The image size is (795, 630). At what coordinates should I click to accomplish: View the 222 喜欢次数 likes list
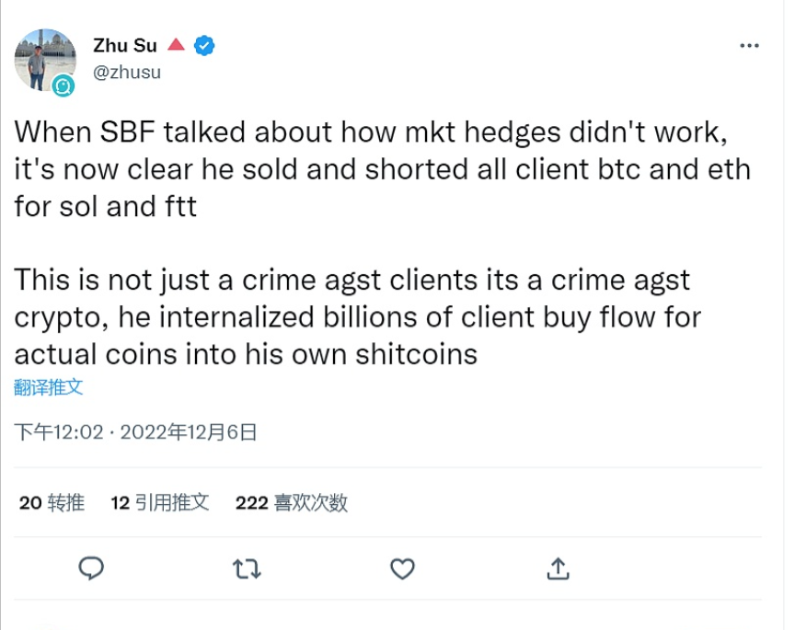pos(291,502)
